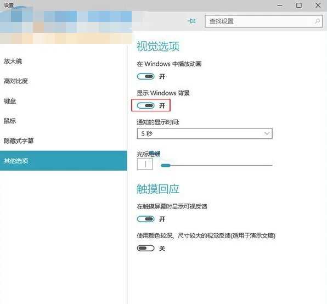The image size is (327, 304).
Task: Maximize the 设置 window
Action: [x=299, y=5]
